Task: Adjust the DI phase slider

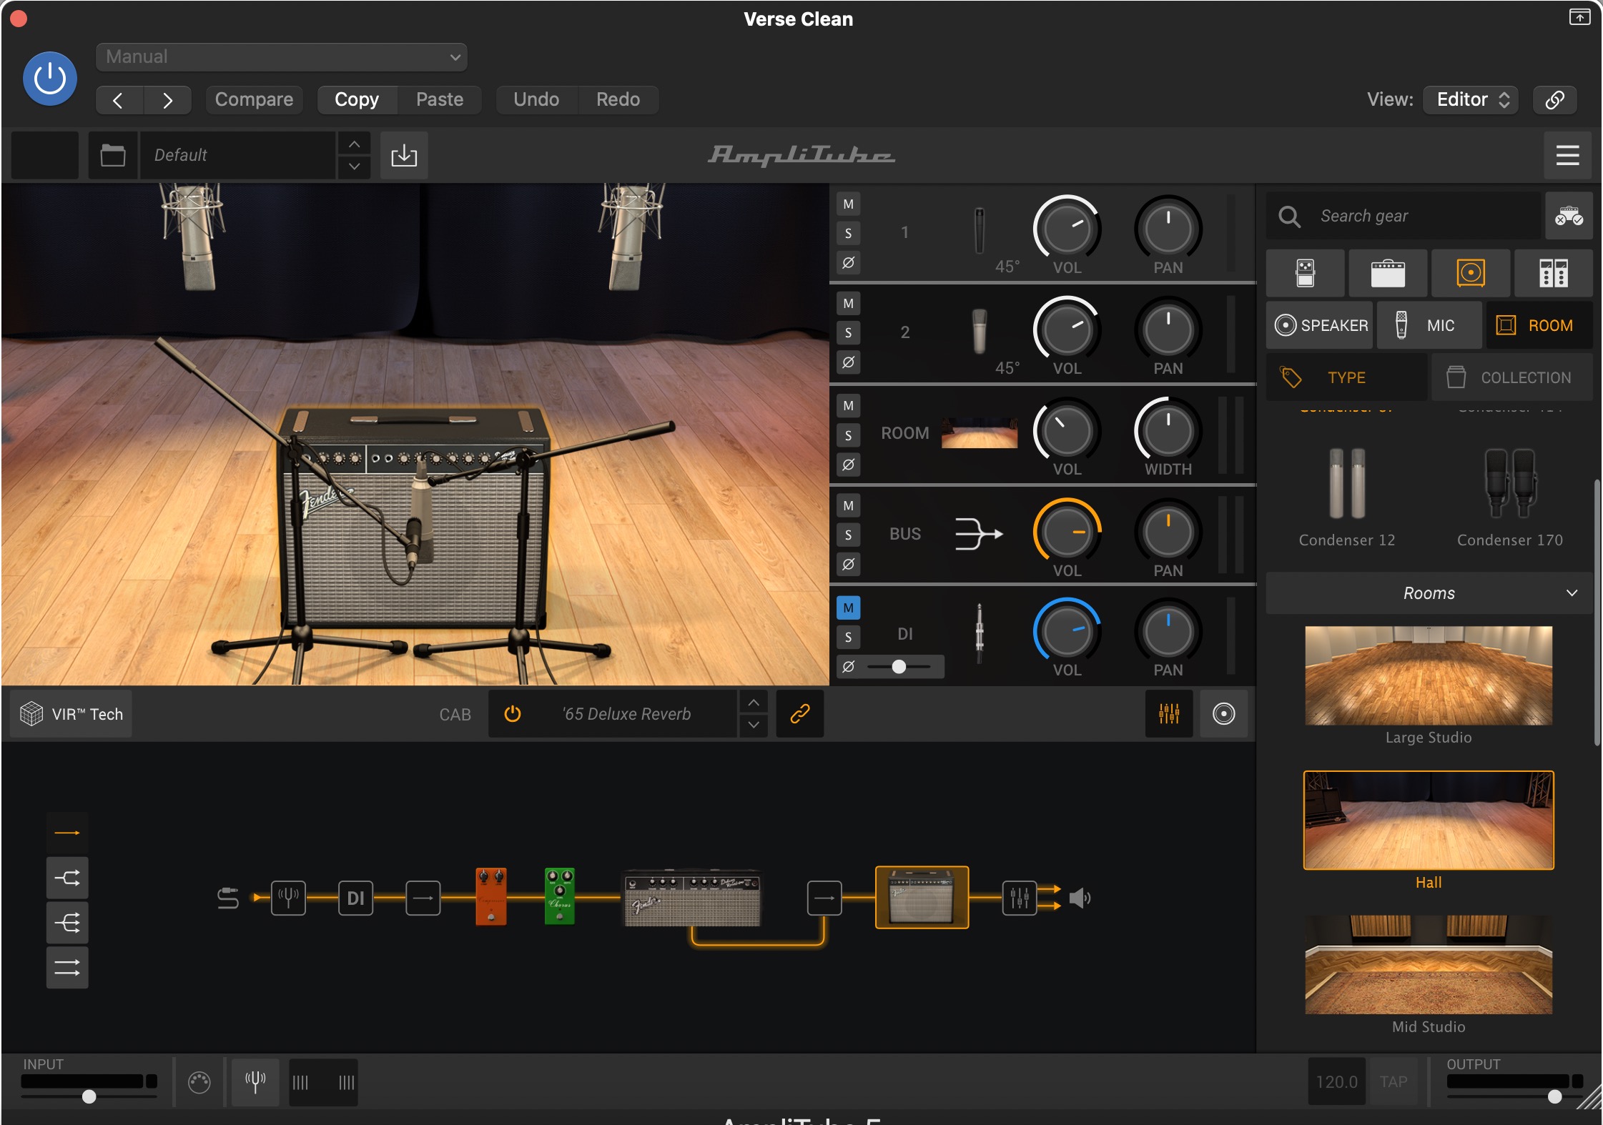Action: [x=899, y=667]
